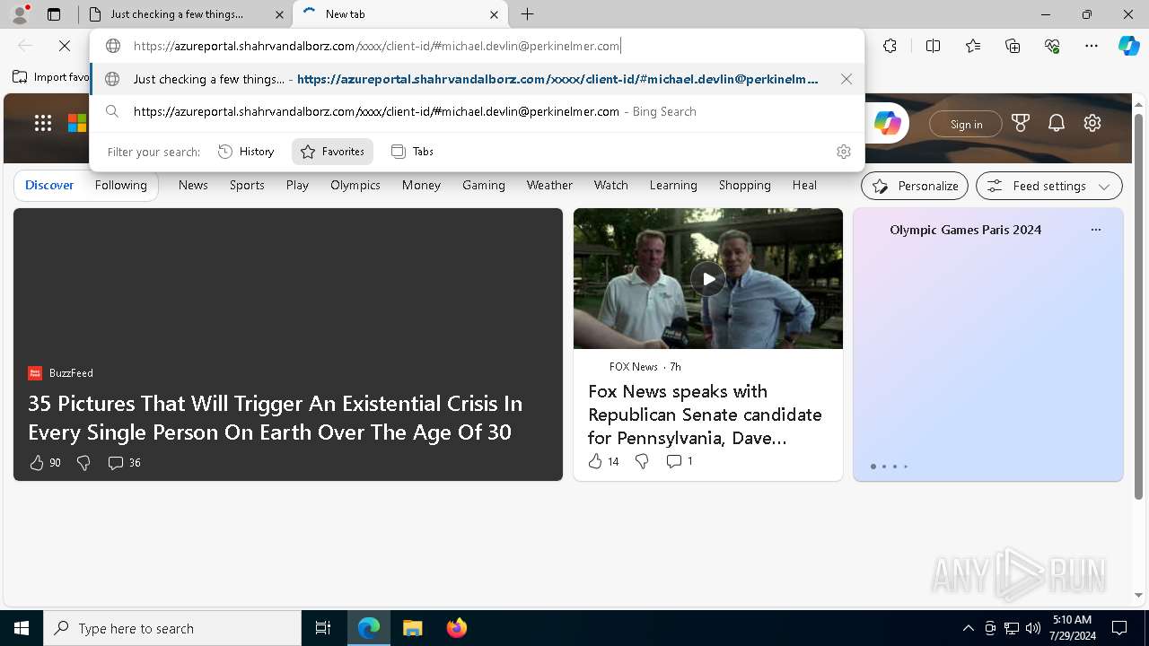
Task: Open the volume control in system tray
Action: tap(1033, 628)
